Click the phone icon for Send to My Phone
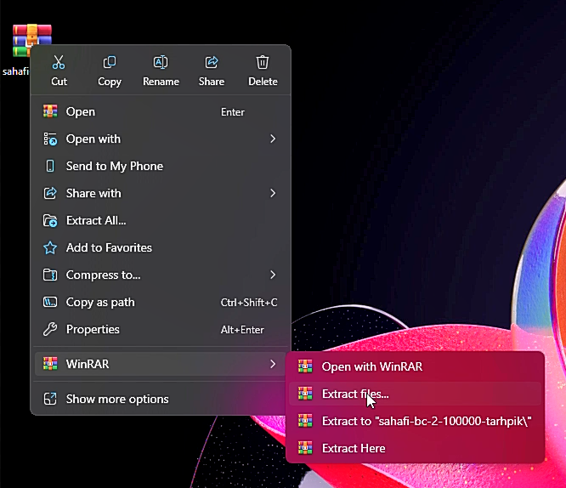 coord(50,166)
